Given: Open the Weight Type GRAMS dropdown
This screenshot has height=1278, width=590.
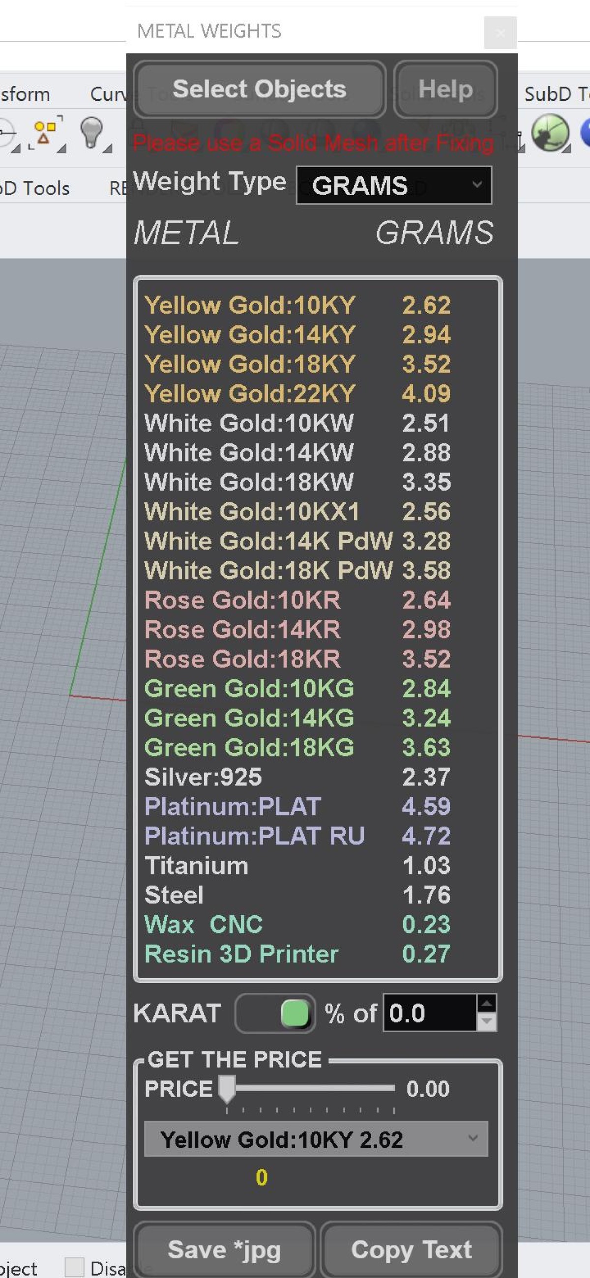Looking at the screenshot, I should point(393,185).
